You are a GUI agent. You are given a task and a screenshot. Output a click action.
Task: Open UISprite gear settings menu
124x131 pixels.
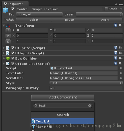click(120, 48)
